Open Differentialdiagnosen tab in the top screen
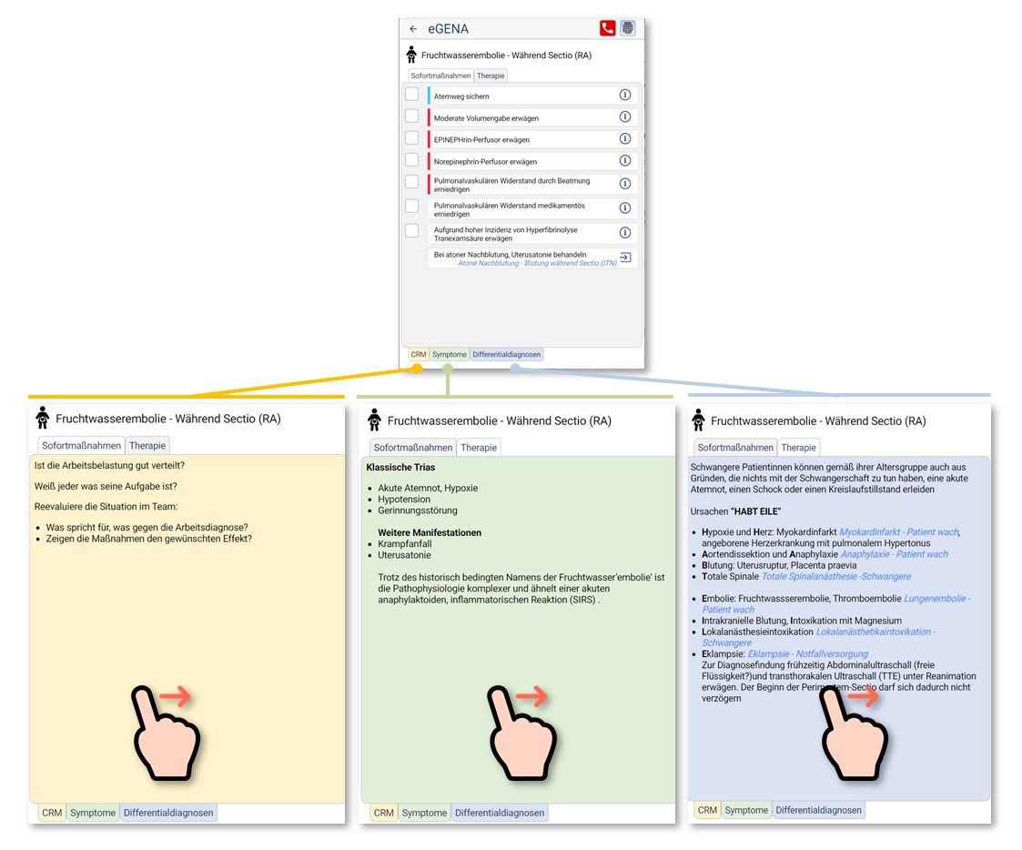The width and height of the screenshot is (1022, 850). click(507, 355)
